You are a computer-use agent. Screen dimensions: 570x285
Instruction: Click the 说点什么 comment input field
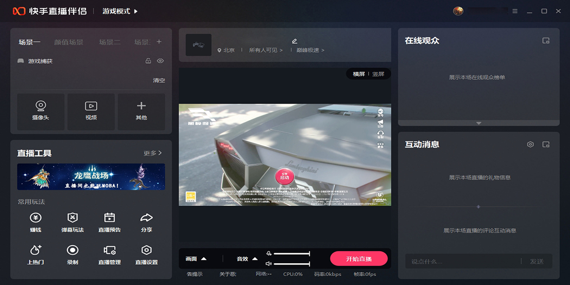click(x=463, y=261)
